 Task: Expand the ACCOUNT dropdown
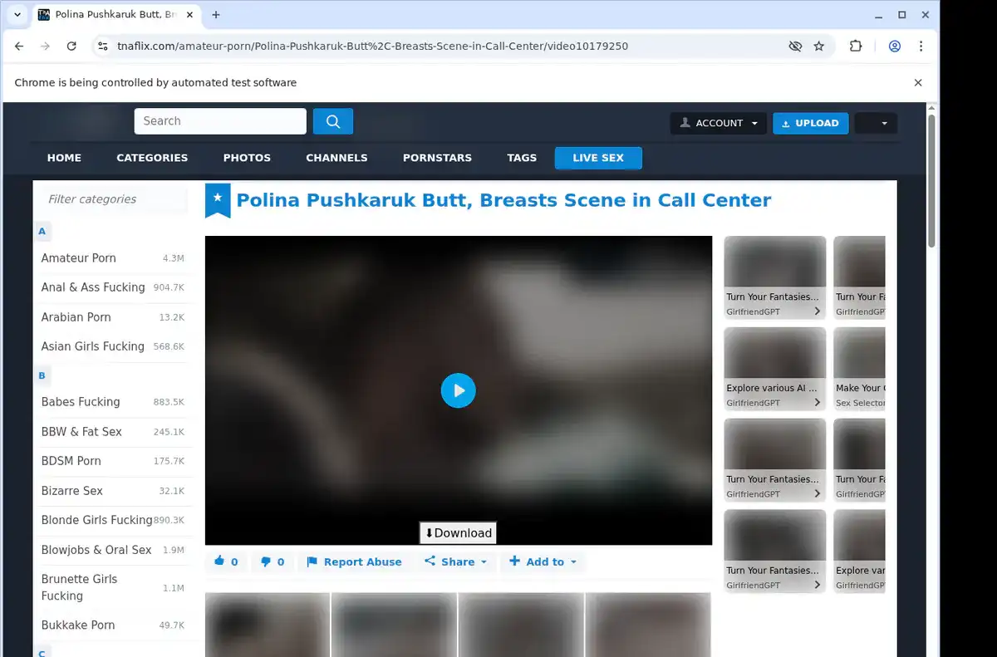click(x=719, y=123)
